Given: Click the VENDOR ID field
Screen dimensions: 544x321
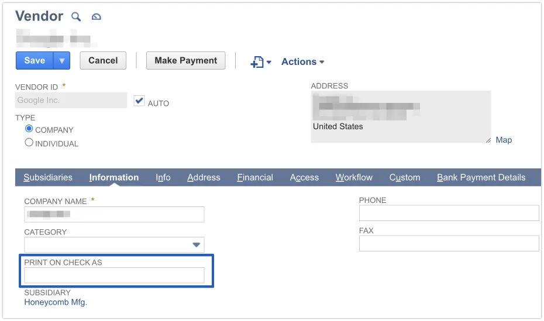Looking at the screenshot, I should coord(71,100).
